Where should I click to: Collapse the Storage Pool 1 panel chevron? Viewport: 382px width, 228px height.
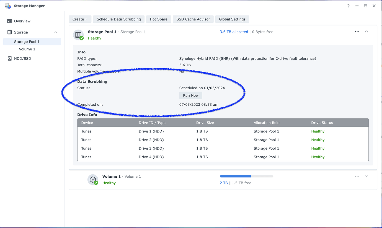366,32
